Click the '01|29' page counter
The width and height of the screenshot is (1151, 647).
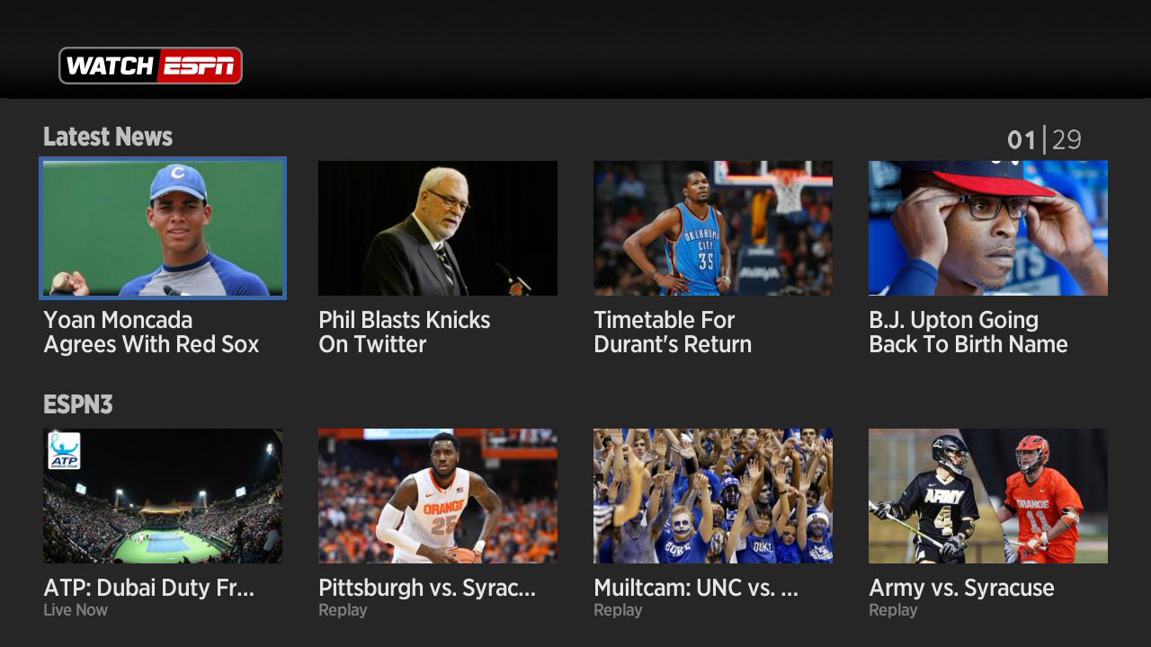point(1044,139)
